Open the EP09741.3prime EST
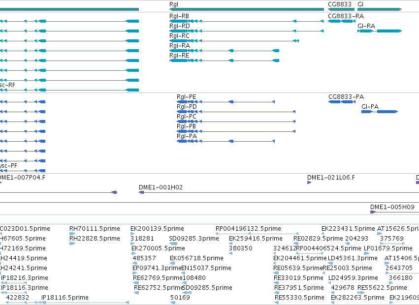This screenshot has width=419, height=305. point(135,273)
